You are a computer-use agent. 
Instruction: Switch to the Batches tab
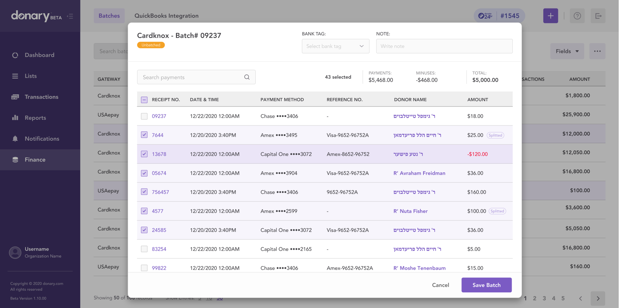(109, 16)
